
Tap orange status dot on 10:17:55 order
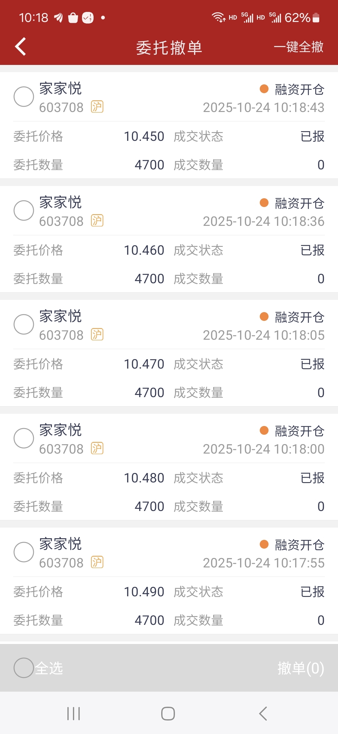(264, 544)
